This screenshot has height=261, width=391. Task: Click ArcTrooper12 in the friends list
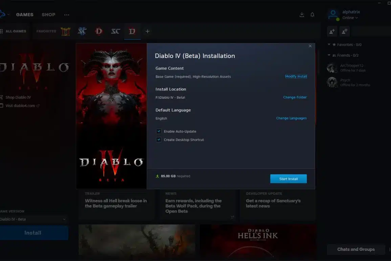(x=352, y=65)
